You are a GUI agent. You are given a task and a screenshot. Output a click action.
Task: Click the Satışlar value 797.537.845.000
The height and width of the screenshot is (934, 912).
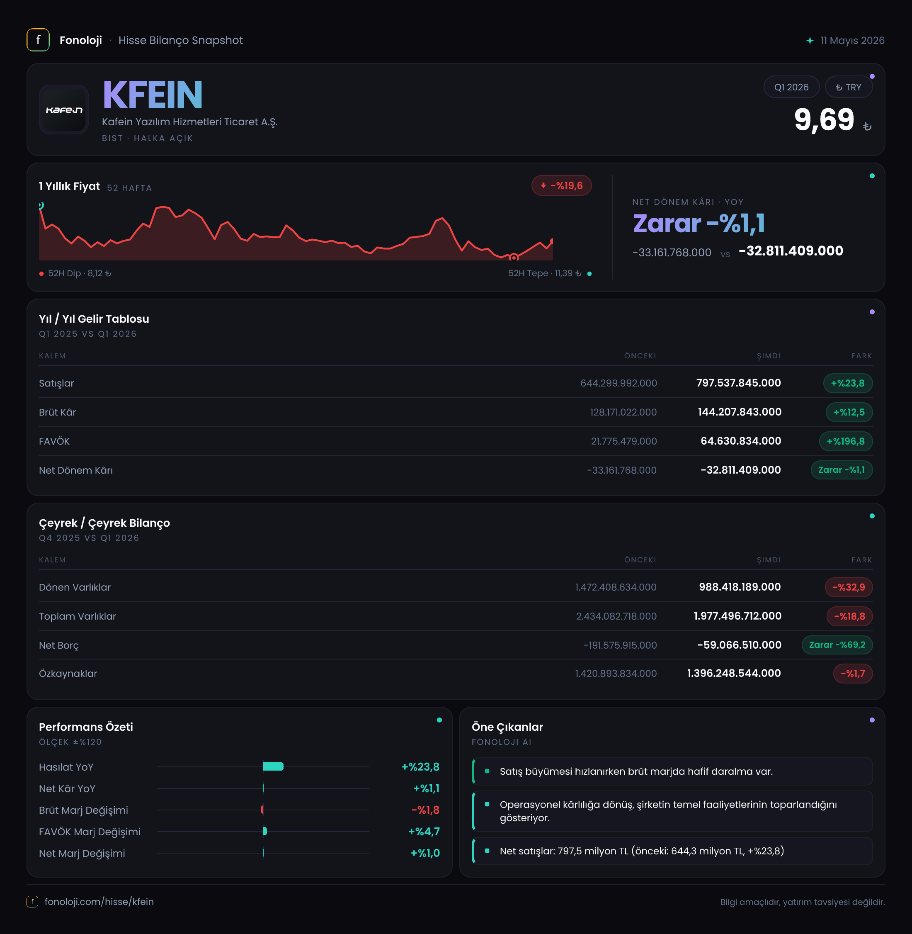(x=738, y=383)
